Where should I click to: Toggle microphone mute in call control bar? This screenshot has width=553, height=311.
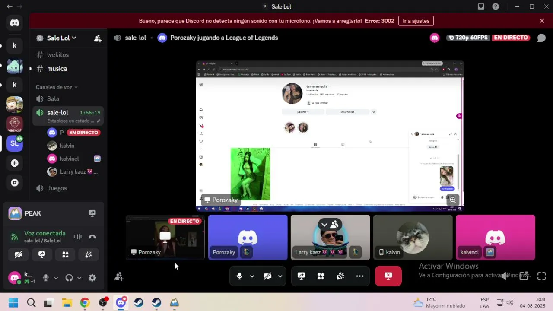click(x=239, y=276)
